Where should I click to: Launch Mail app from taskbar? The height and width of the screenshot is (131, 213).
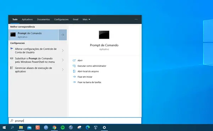coord(29,127)
